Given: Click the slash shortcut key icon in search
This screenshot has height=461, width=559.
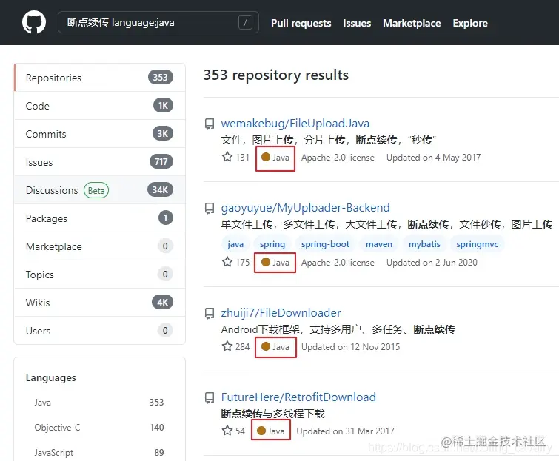Looking at the screenshot, I should [x=245, y=22].
